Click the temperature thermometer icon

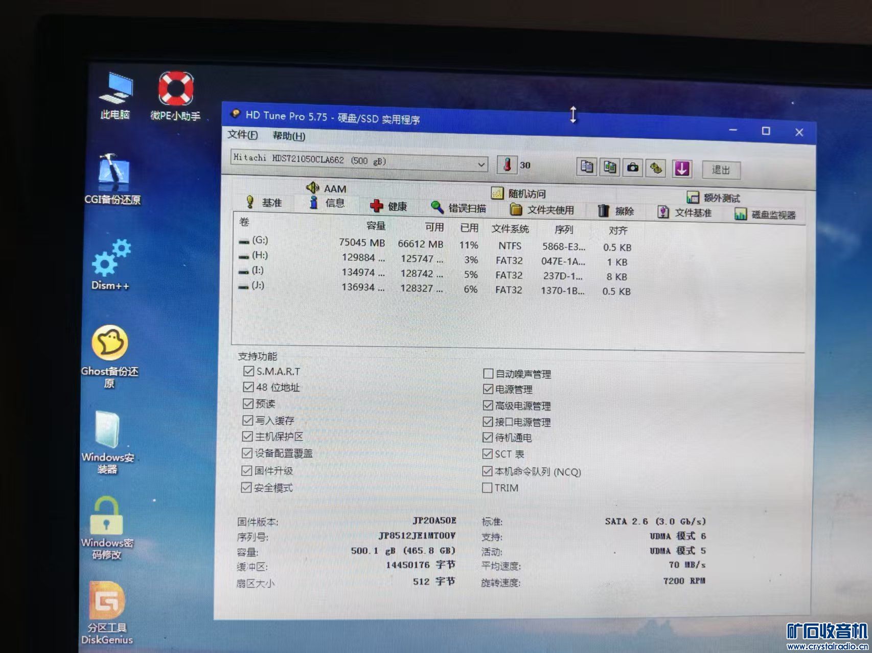click(x=507, y=164)
